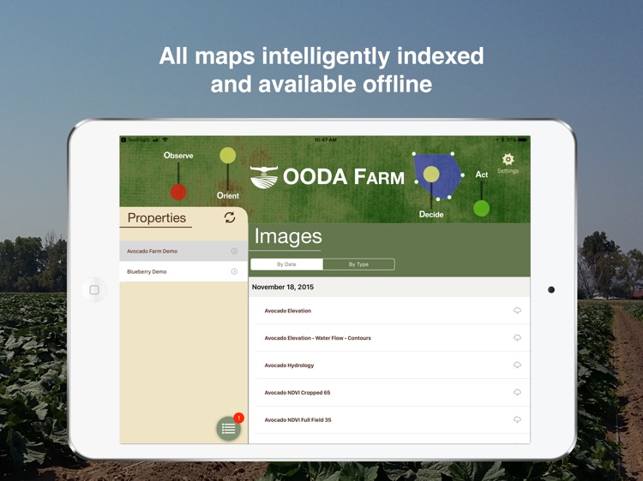This screenshot has height=481, width=643.
Task: Open the list menu with notification badge
Action: click(228, 429)
